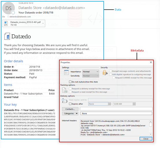The height and width of the screenshot is (148, 160).
Task: Click the Contacts text field
Action: [x=116, y=109]
